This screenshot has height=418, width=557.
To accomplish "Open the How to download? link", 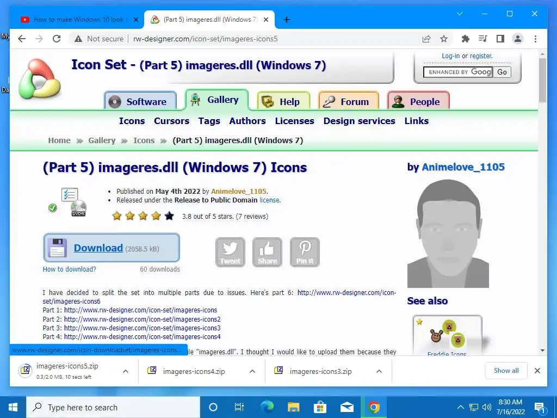I will [69, 269].
